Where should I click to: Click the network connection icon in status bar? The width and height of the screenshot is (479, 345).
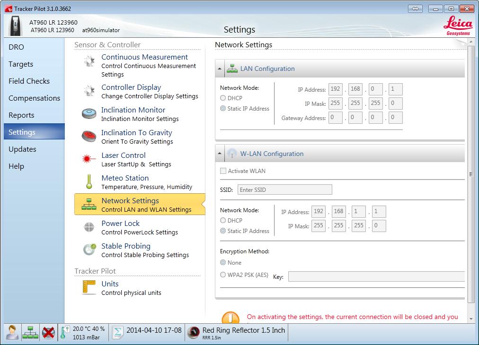point(31,332)
